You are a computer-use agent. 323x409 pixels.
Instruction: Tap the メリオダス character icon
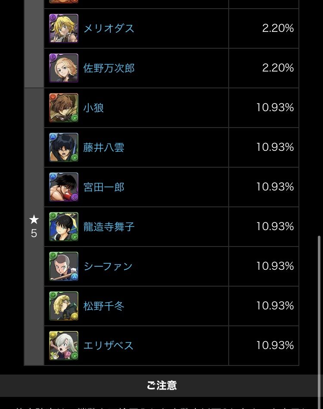[x=64, y=28]
